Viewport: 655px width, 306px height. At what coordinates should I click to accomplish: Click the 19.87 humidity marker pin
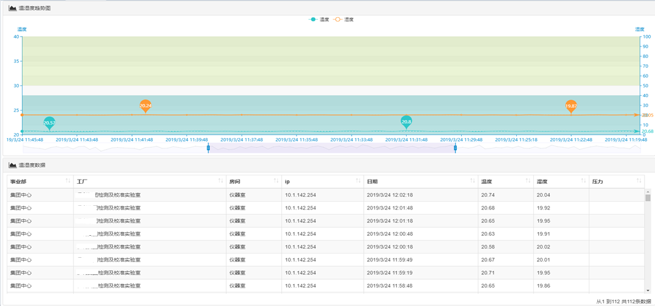571,106
